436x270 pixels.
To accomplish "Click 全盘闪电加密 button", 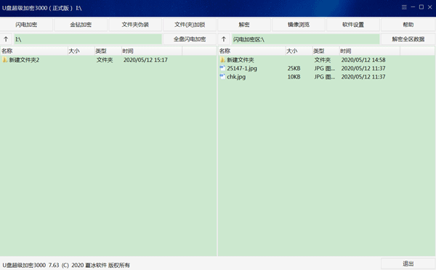I will 190,39.
